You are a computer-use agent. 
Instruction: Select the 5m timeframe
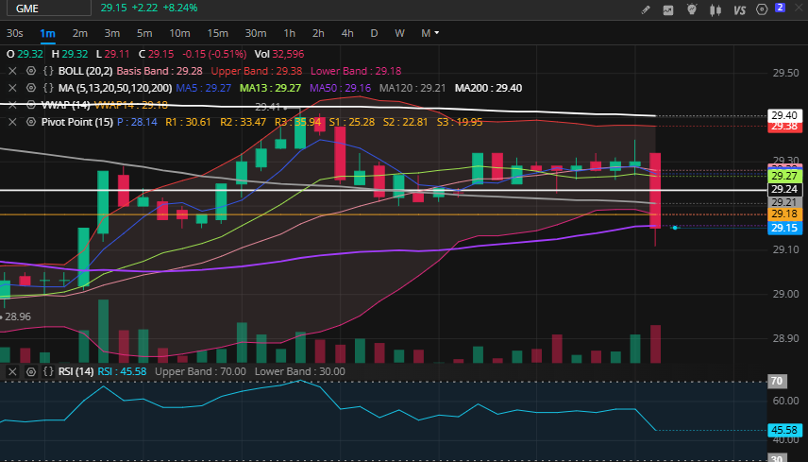(x=144, y=33)
